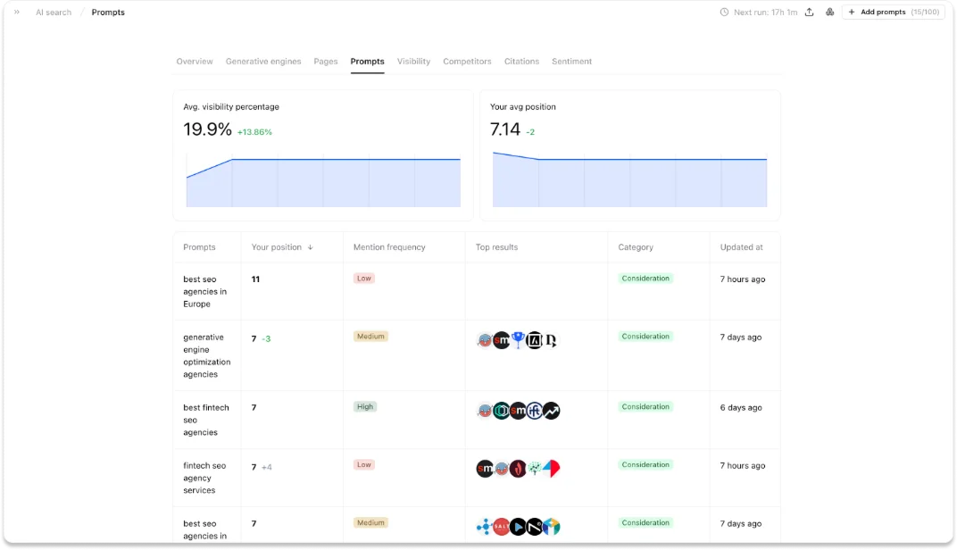Select the upward-arrow favicon in best fintech seo row
This screenshot has height=550, width=957.
coord(551,410)
